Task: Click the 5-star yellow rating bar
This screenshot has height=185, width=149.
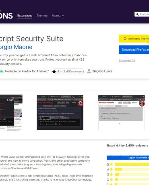Action: pos(132,164)
